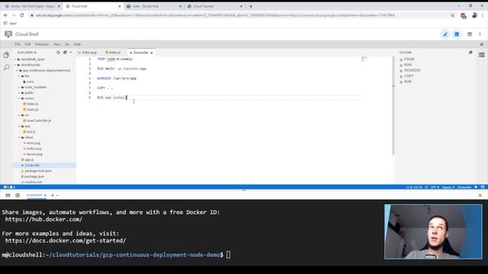Click the red browser extension icon

click(x=464, y=15)
